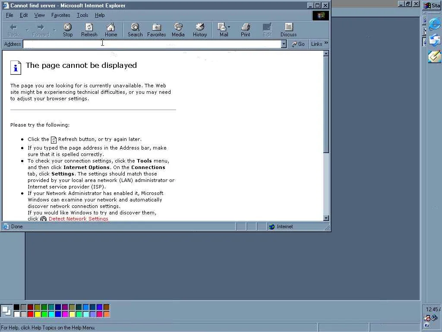Click the Done status bar text
Viewport: 442px width, 332px height.
coord(17,227)
